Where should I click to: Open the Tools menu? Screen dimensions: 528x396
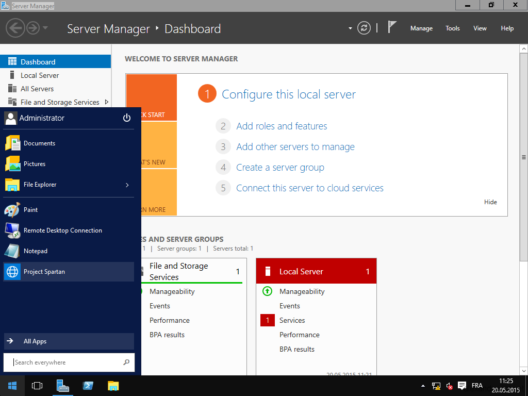tap(453, 28)
